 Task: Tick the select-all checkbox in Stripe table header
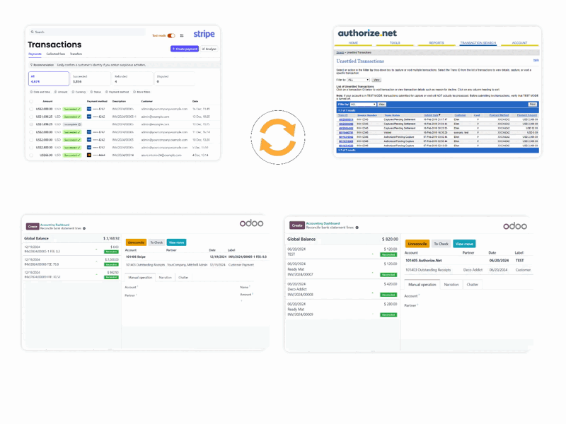click(31, 101)
